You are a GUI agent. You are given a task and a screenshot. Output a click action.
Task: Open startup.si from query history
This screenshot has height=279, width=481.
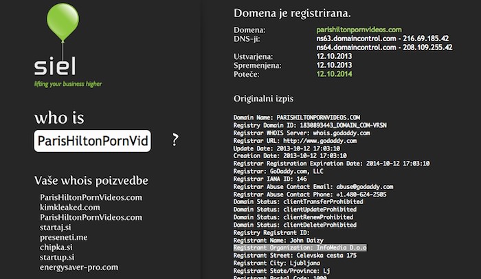pos(57,257)
